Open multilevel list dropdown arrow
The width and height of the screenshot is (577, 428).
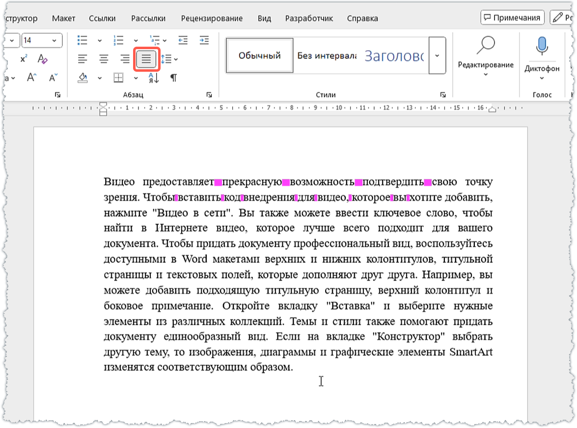pyautogui.click(x=165, y=40)
